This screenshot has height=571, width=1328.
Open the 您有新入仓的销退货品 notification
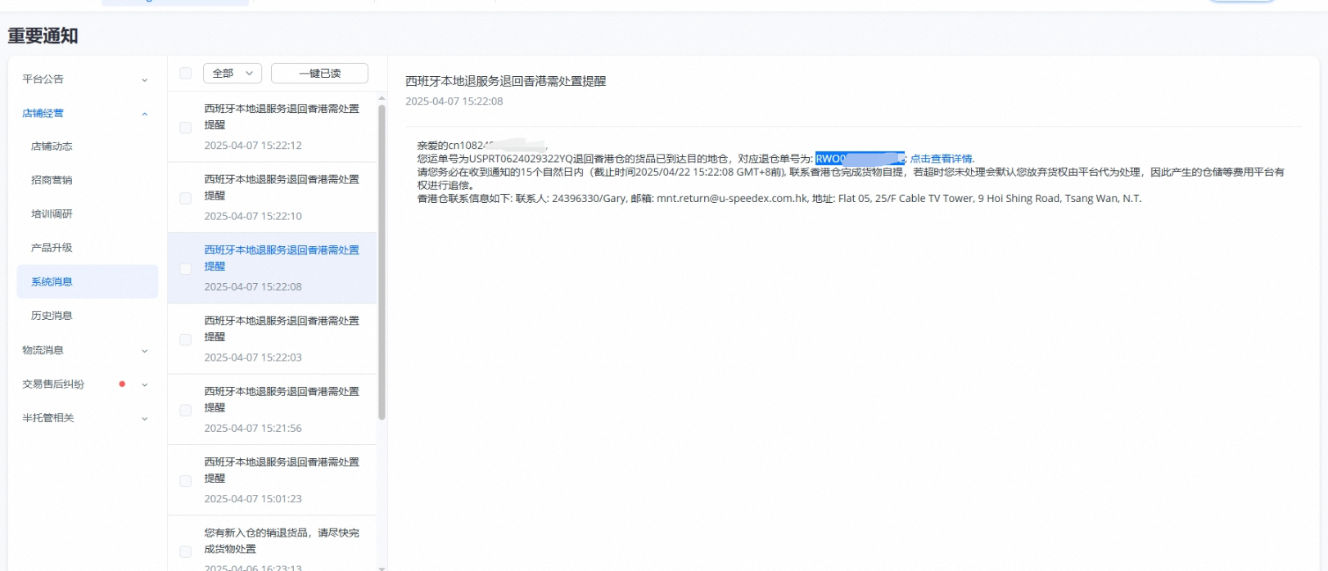point(281,541)
